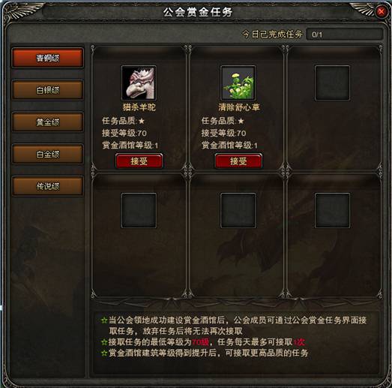Click the 猎杀羊驼 quest title
Image resolution: width=392 pixels, height=388 pixels.
tap(139, 107)
